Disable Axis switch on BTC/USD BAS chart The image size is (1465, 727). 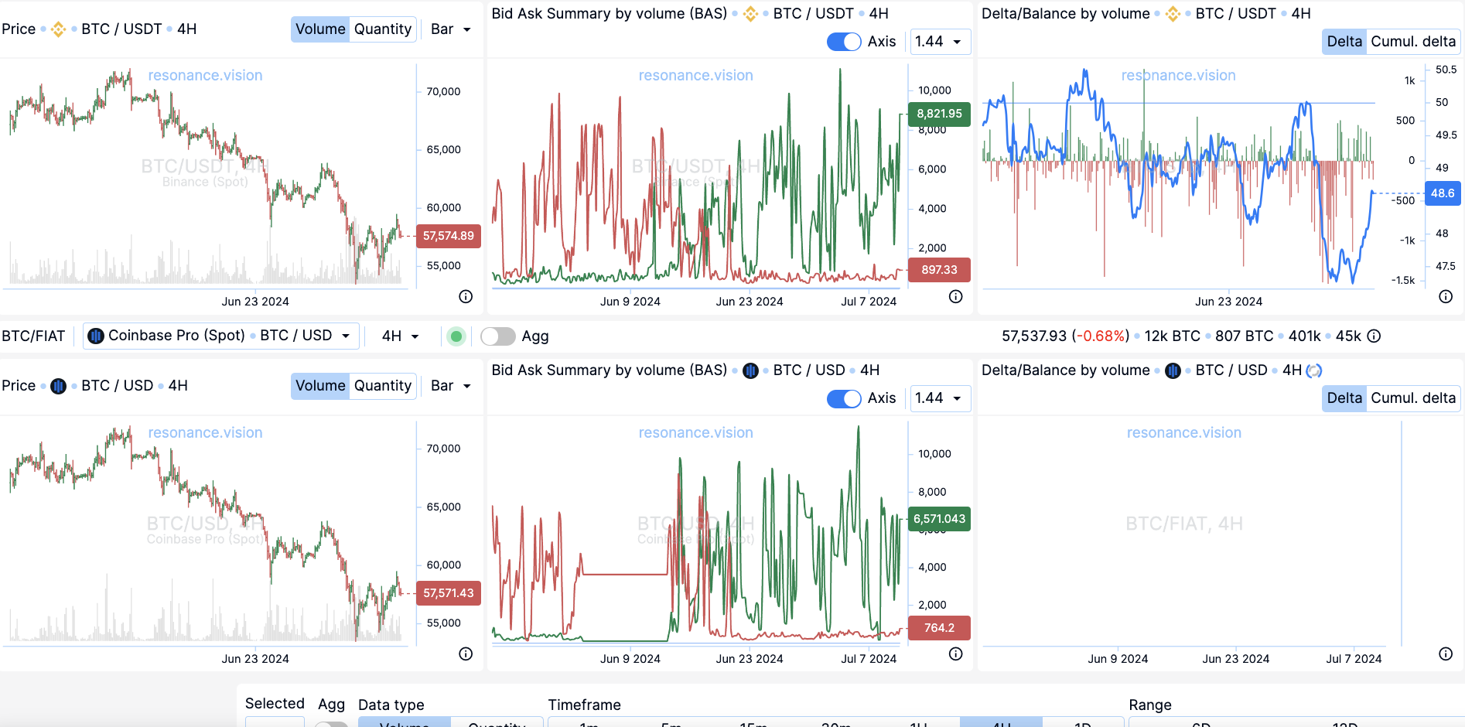844,398
